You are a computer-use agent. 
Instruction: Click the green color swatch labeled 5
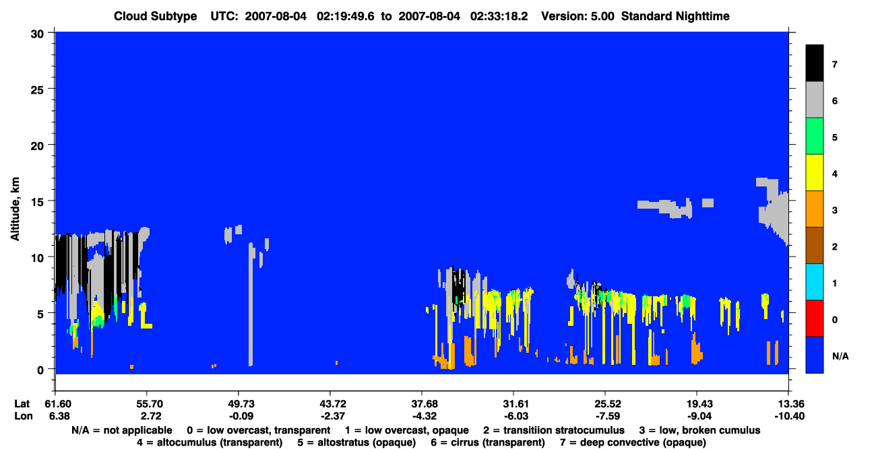pos(815,137)
